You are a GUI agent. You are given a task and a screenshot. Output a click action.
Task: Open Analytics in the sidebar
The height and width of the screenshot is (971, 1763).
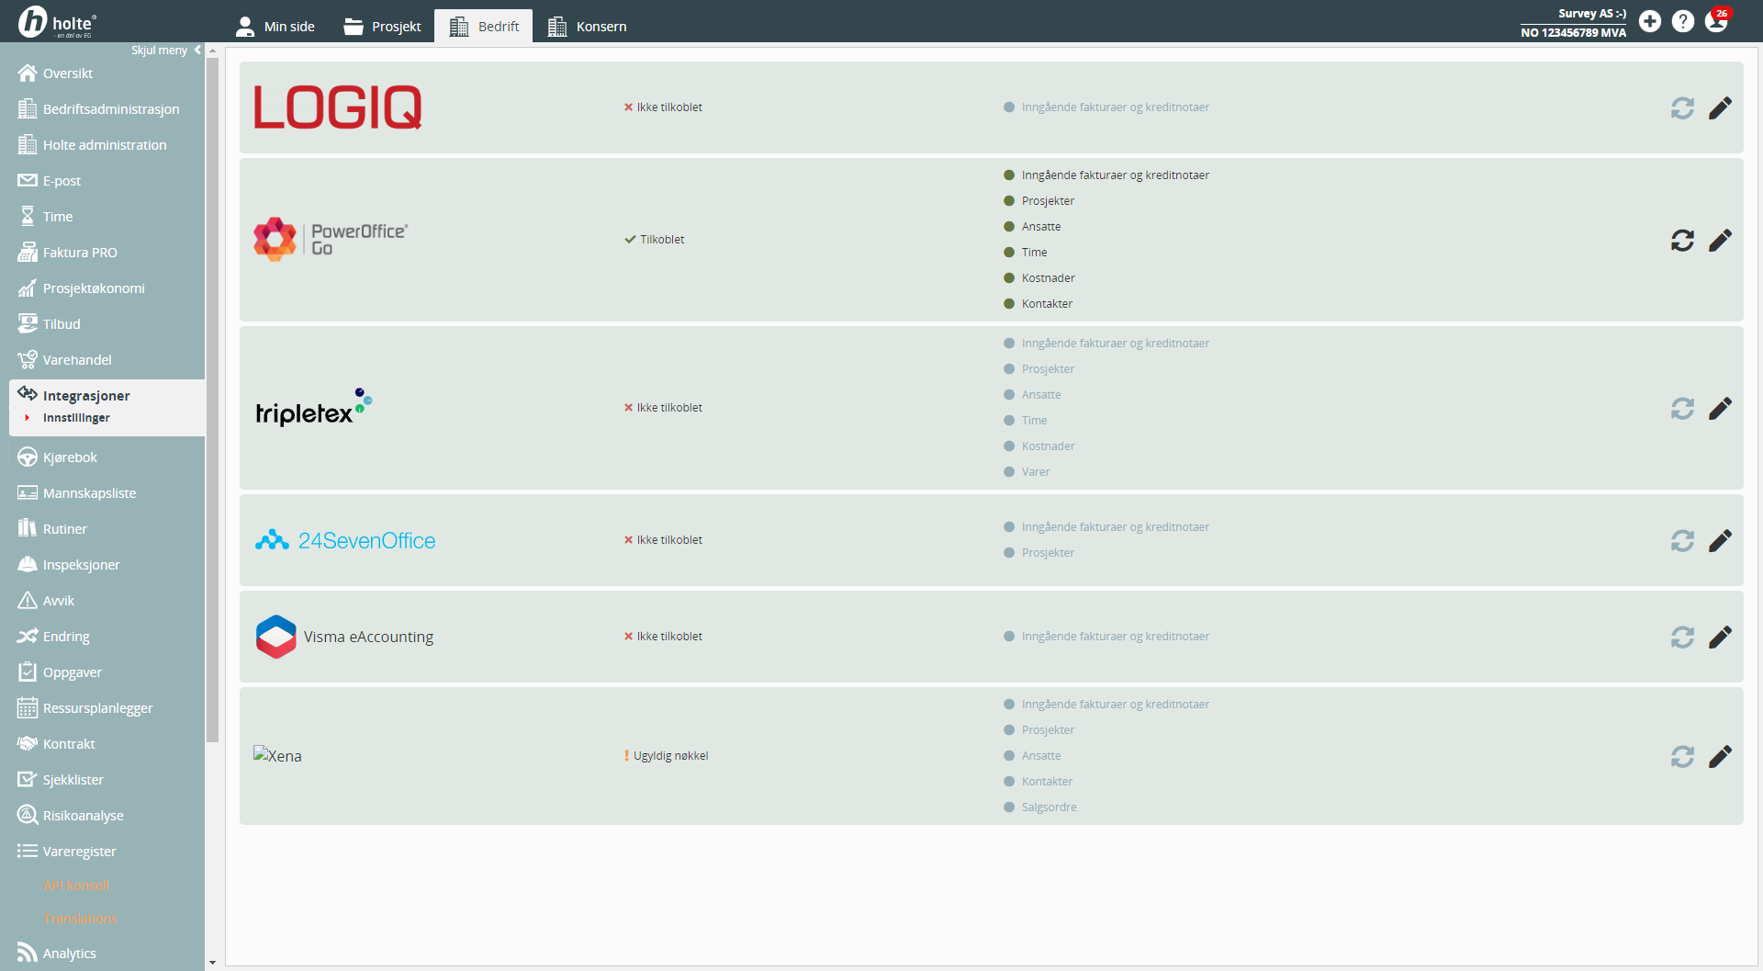point(69,954)
